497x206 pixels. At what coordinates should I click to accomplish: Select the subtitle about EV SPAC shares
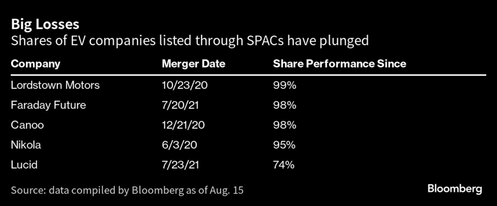coord(190,41)
